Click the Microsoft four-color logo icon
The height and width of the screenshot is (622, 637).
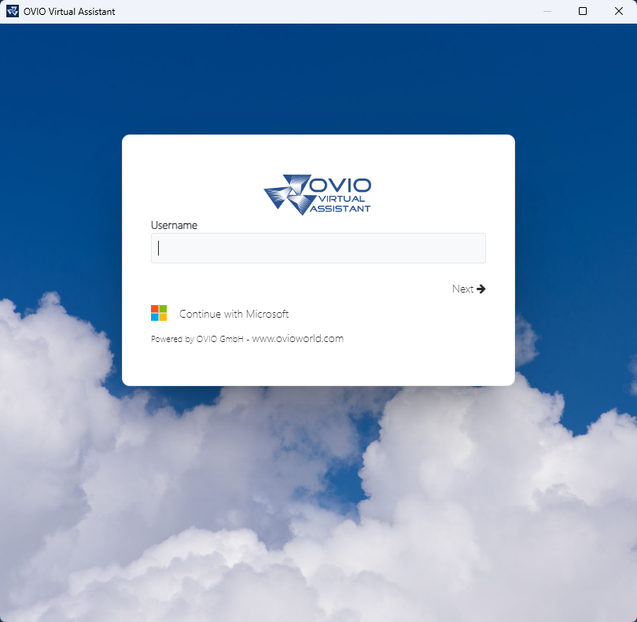click(159, 313)
